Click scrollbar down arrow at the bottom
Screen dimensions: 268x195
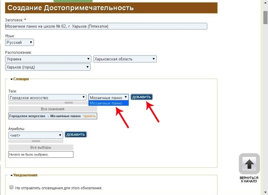pyautogui.click(x=265, y=192)
